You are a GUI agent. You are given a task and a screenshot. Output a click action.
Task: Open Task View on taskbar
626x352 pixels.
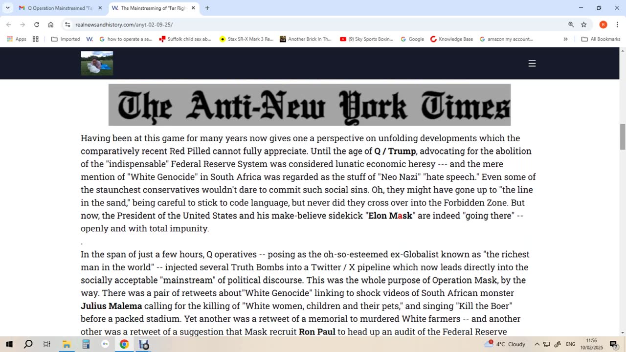point(47,344)
